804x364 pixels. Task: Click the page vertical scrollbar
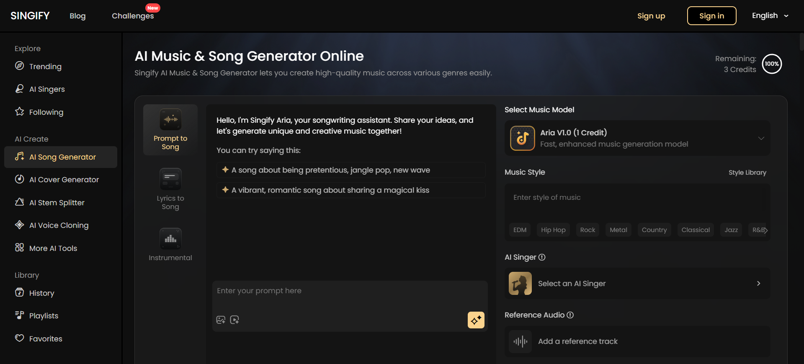coord(801,42)
